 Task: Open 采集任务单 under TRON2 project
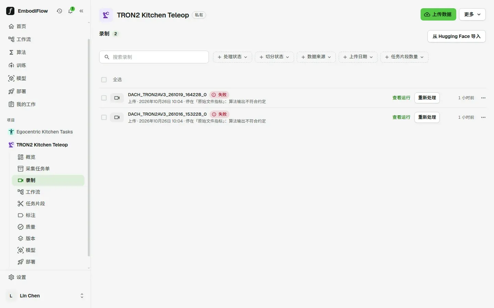click(48, 169)
